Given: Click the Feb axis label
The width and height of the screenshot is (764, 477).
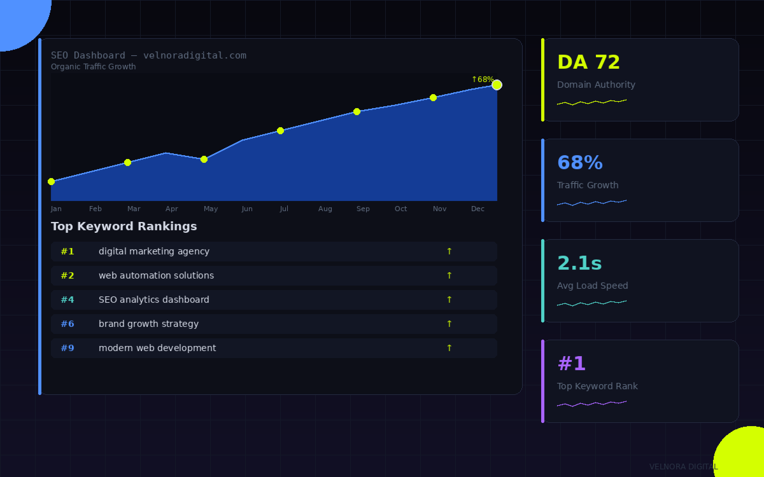Looking at the screenshot, I should click(x=95, y=209).
